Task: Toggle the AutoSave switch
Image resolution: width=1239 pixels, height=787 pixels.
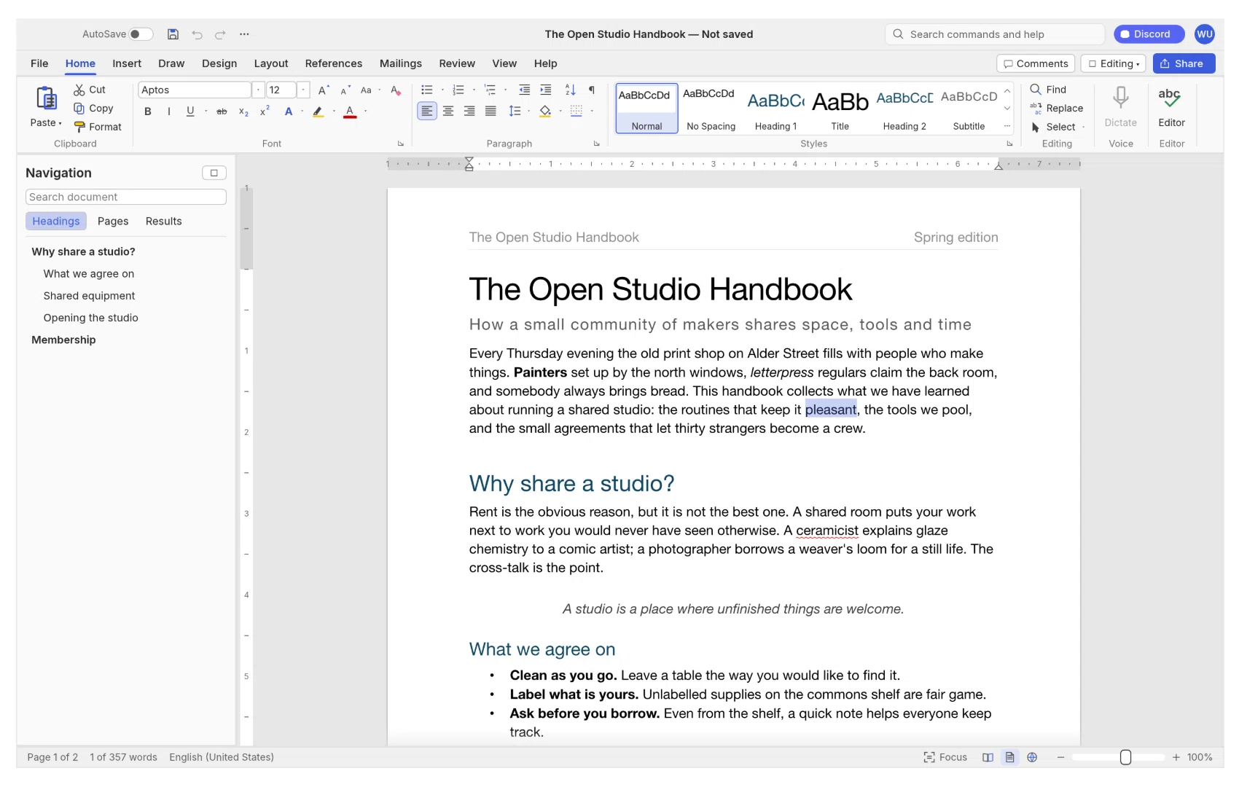Action: click(x=141, y=34)
